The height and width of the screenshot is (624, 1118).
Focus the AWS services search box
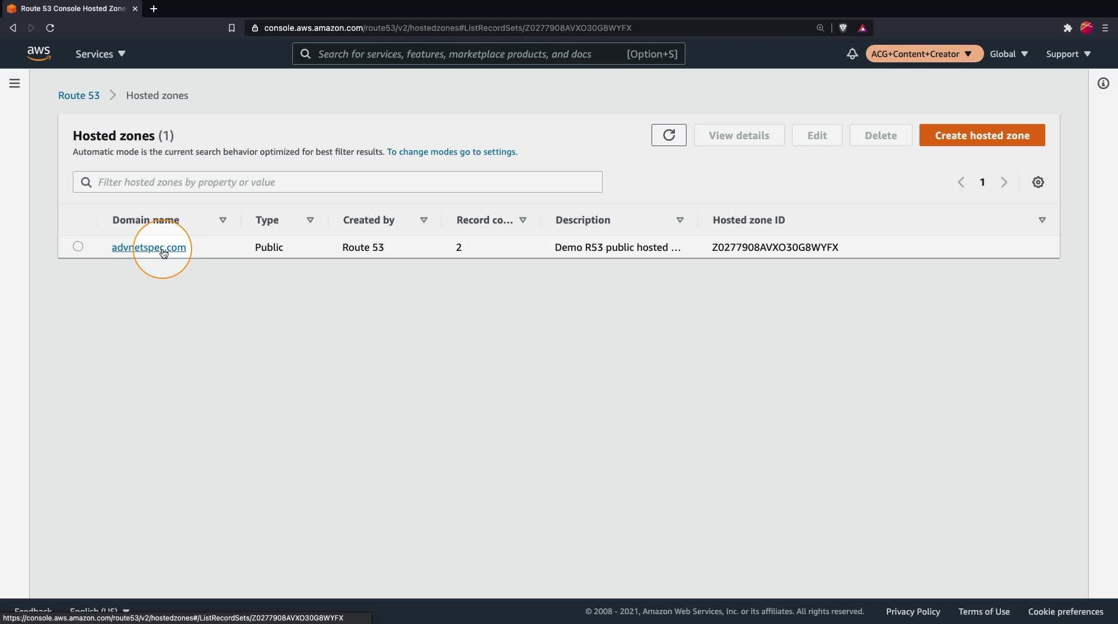489,54
